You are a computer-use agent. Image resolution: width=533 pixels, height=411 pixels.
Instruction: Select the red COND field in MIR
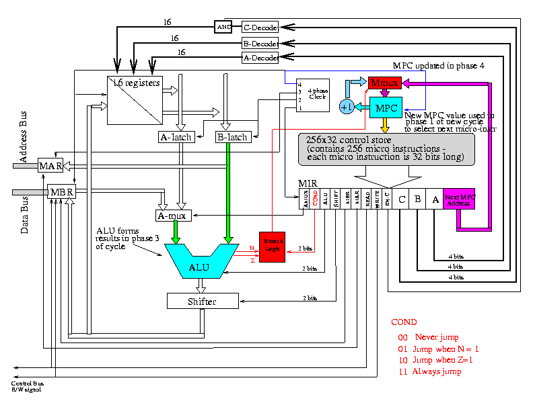coord(314,199)
